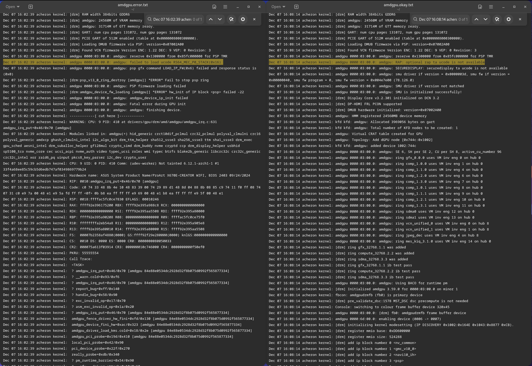The height and width of the screenshot is (366, 532).
Task: Minimize the amdgpu.error.txt window
Action: click(238, 7)
